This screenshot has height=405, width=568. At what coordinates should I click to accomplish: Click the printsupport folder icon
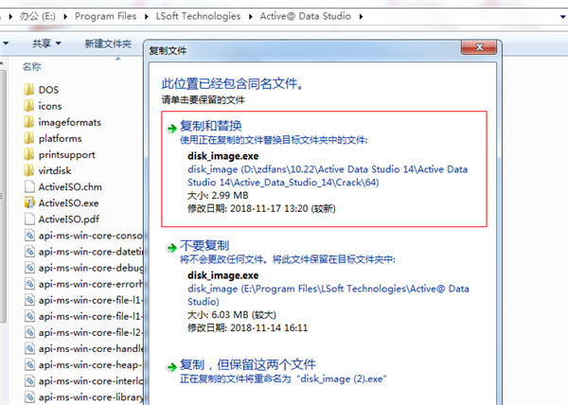tap(29, 154)
